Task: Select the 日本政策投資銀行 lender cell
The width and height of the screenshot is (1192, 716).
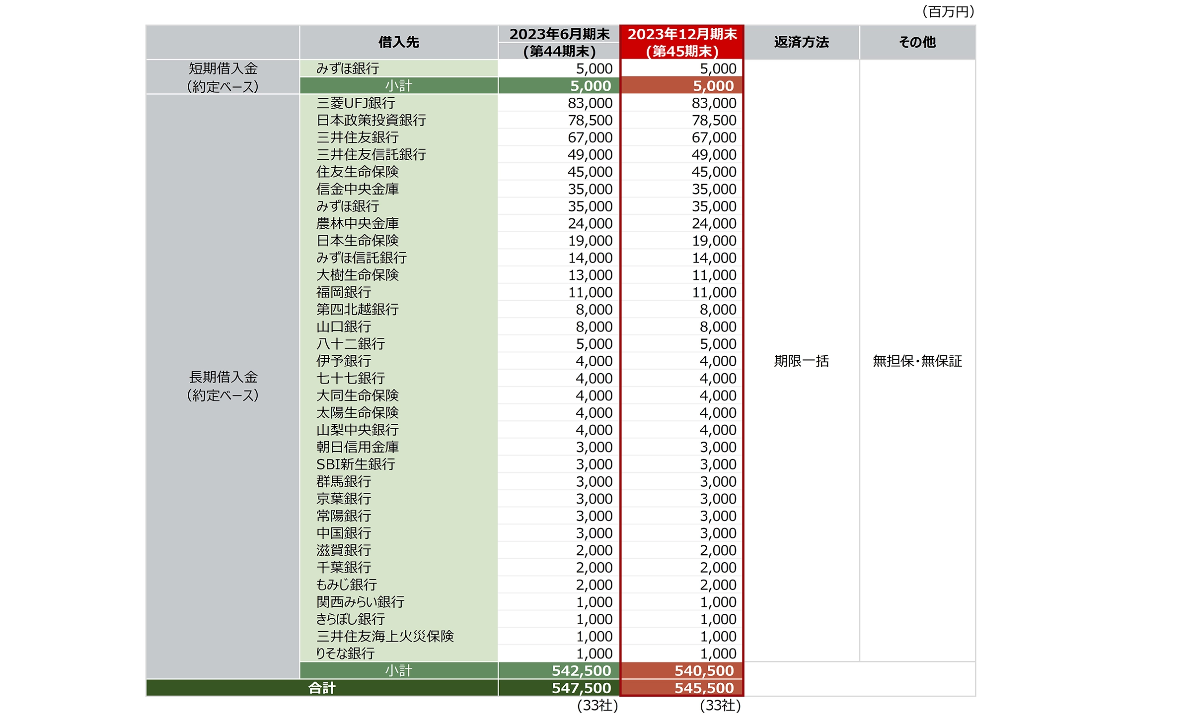Action: tap(399, 120)
